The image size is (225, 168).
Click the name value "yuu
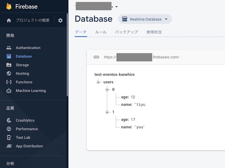click(x=139, y=127)
